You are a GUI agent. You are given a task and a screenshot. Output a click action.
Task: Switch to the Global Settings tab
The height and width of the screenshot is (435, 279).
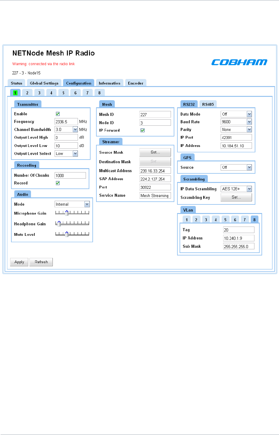[44, 83]
